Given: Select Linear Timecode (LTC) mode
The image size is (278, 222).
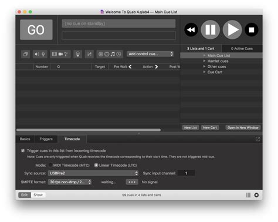Looking at the screenshot, I should tap(96, 165).
